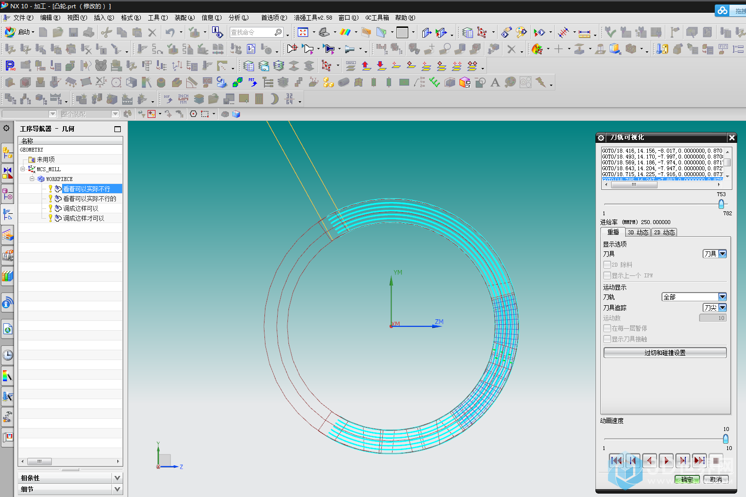Expand the 相依性 panel section

pyautogui.click(x=117, y=478)
